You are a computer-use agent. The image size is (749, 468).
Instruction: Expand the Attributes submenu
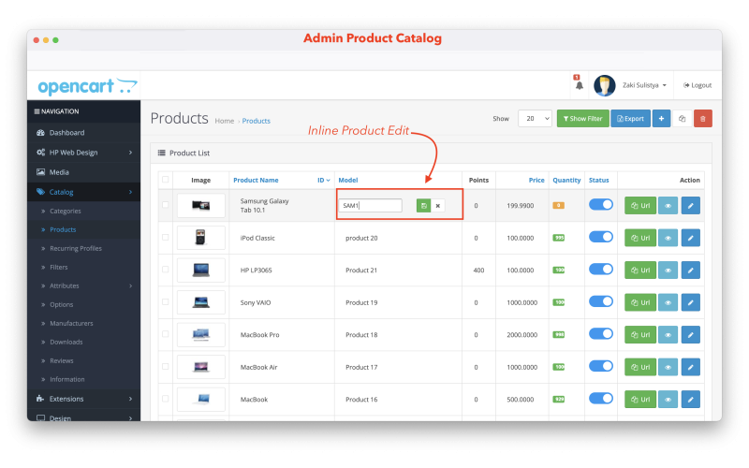point(83,285)
